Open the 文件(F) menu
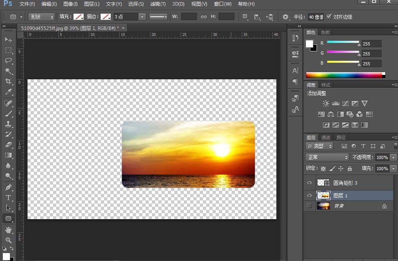Screen dimensions: 398x261 pos(27,4)
